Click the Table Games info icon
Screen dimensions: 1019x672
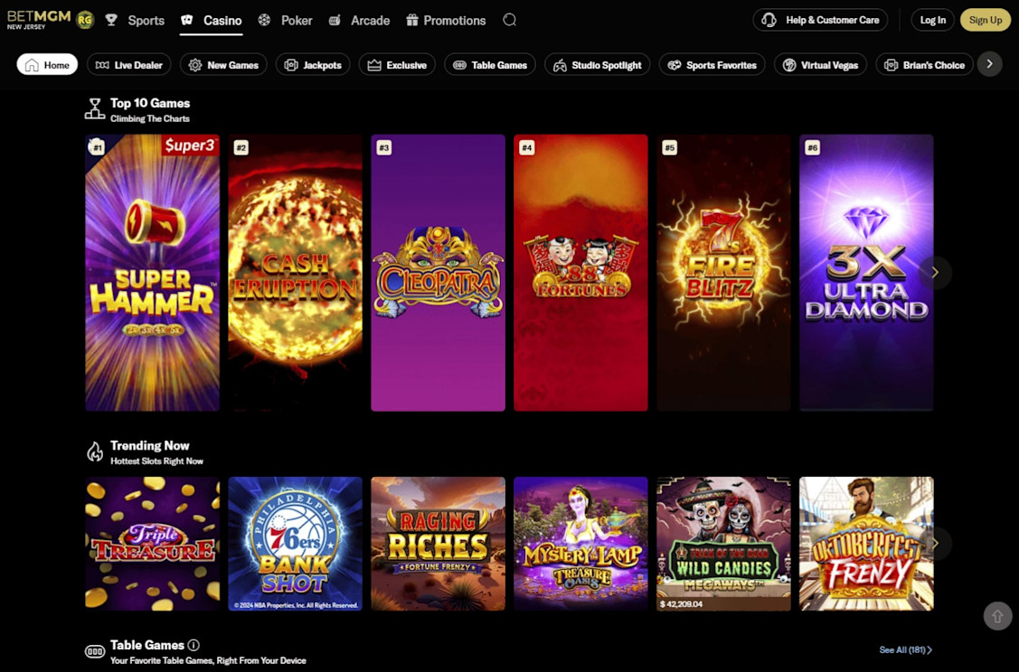193,645
